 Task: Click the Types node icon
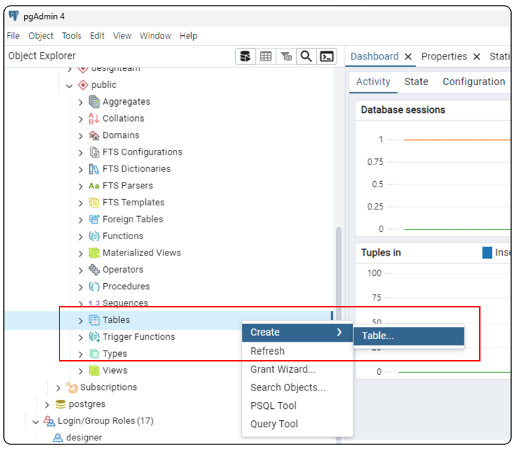94,354
